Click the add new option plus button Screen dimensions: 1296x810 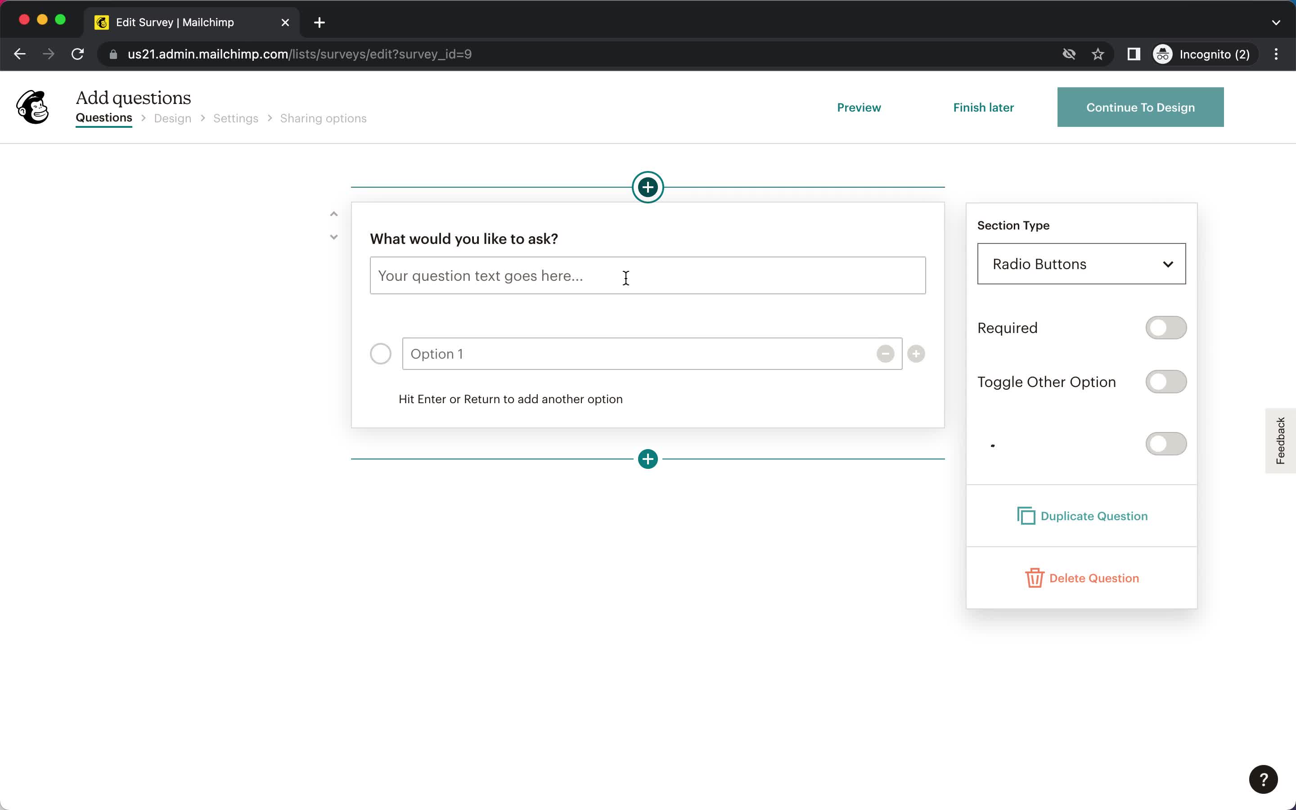916,353
